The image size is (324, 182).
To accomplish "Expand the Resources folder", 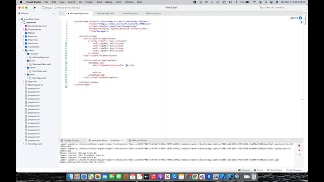I will [24, 43].
